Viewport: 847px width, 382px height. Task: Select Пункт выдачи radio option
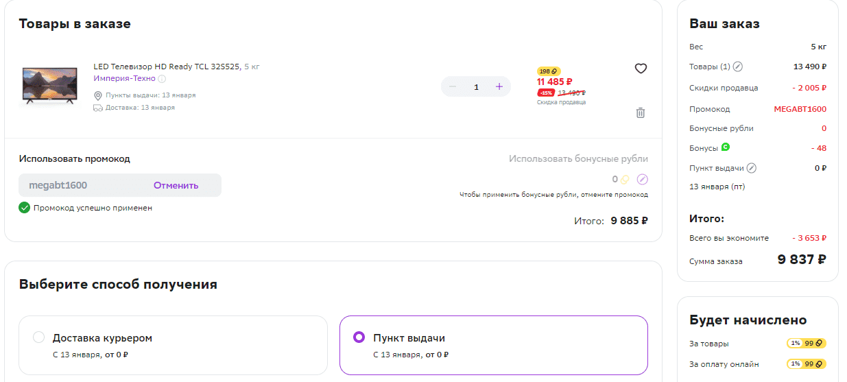tap(359, 337)
